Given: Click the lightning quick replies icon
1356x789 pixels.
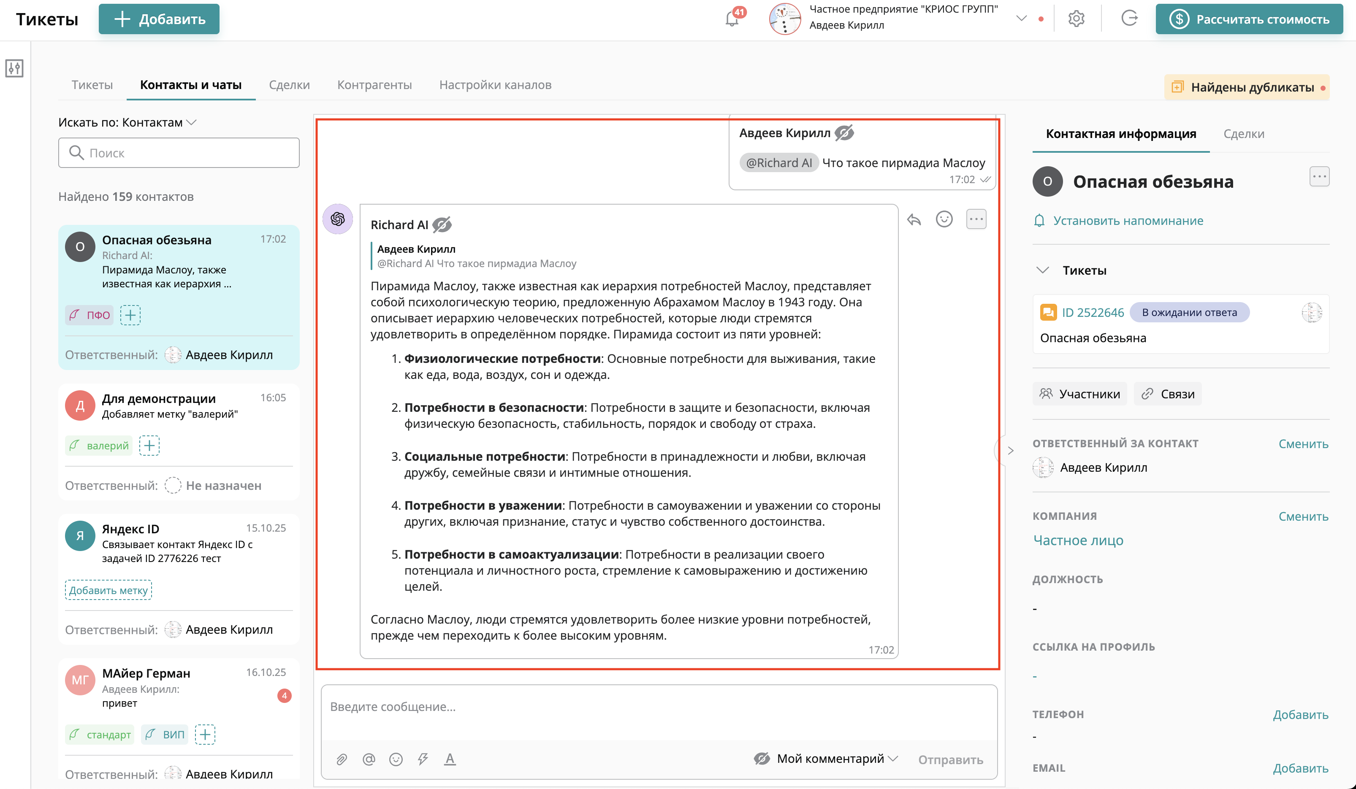Looking at the screenshot, I should coord(423,759).
